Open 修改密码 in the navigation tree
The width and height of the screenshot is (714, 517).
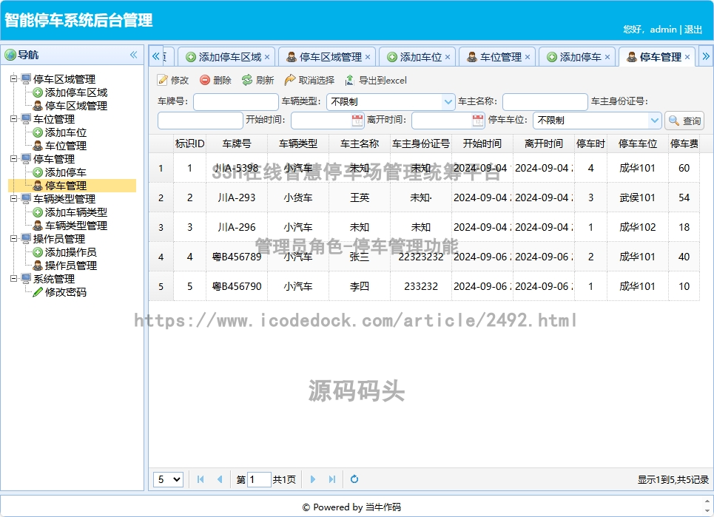[66, 291]
